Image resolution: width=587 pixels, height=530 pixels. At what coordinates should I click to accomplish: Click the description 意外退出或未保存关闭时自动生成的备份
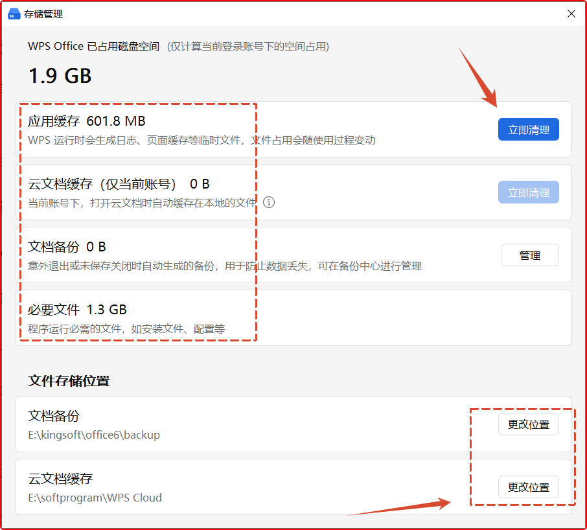tap(225, 266)
